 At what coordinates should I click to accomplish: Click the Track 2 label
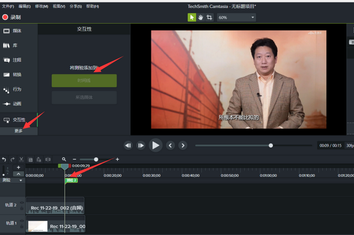pyautogui.click(x=11, y=205)
